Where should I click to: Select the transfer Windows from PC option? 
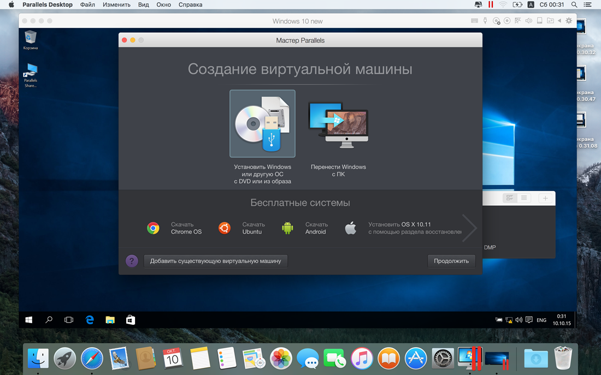coord(338,124)
